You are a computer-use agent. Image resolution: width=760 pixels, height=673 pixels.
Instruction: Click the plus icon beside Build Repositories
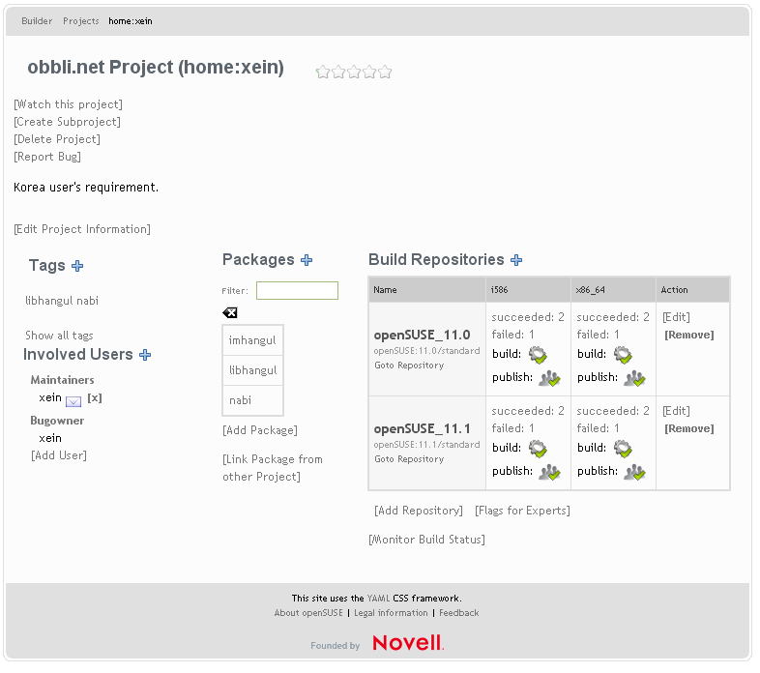516,260
